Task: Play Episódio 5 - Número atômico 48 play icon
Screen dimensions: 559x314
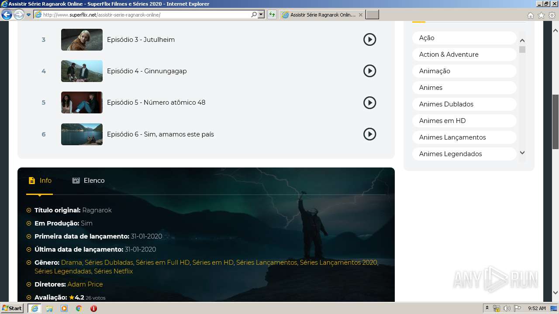Action: coord(369,102)
